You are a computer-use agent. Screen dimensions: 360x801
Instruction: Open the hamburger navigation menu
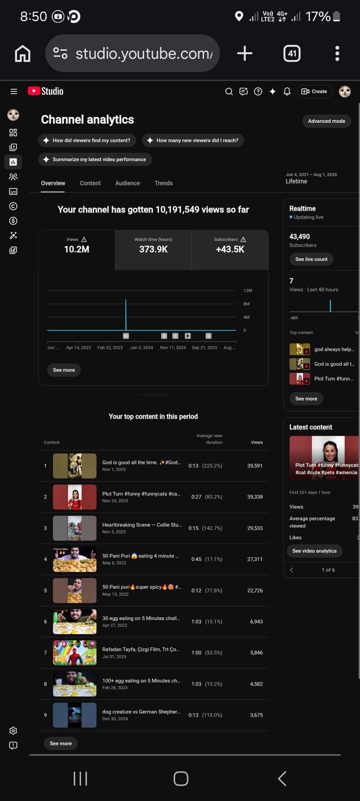[14, 91]
